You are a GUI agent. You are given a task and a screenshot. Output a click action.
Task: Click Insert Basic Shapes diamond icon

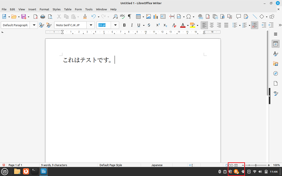pos(262,17)
